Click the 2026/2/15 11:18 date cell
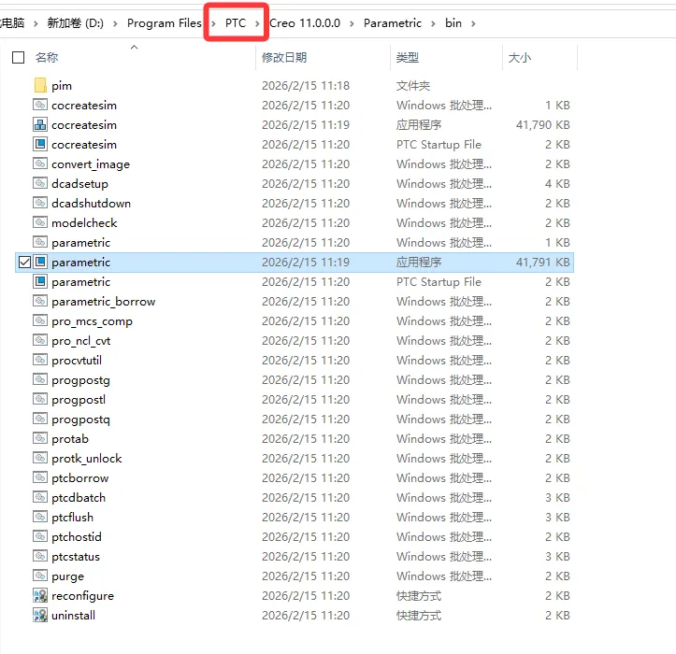676x654 pixels. coord(306,85)
